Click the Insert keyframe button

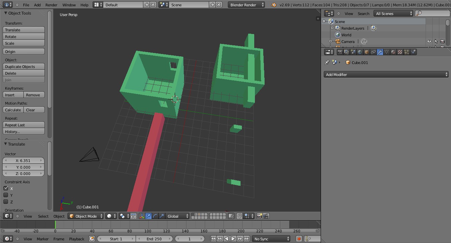(x=13, y=95)
